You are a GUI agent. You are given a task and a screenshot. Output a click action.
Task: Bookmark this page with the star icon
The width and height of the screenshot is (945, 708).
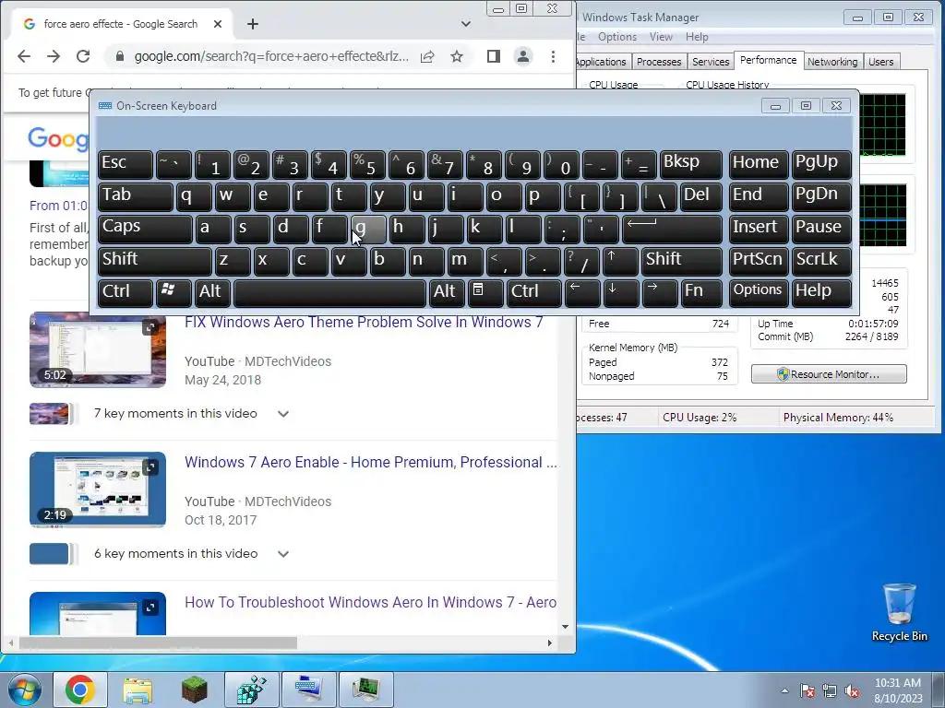[457, 56]
